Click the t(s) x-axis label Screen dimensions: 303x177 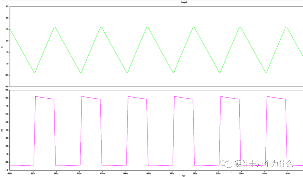184,176
